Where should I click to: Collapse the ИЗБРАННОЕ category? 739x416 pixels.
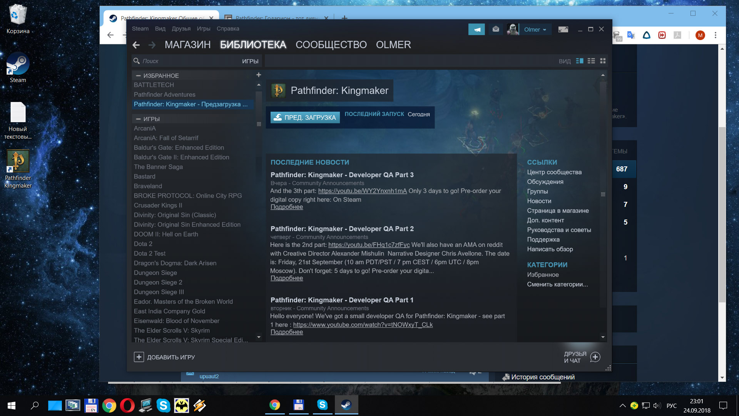tap(138, 76)
